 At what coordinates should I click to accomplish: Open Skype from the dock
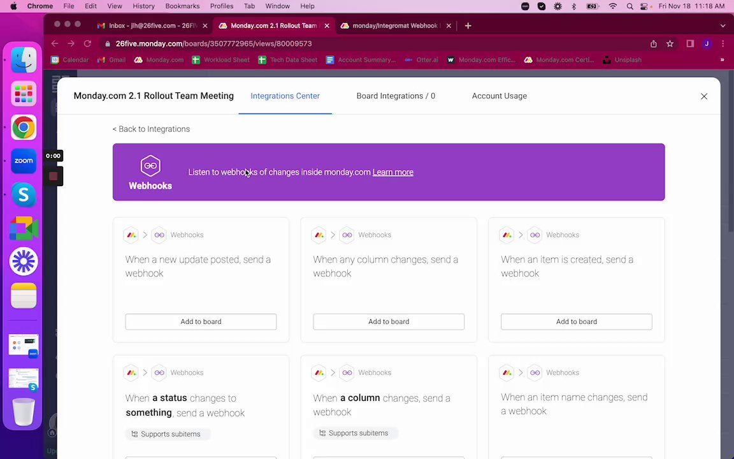(24, 194)
